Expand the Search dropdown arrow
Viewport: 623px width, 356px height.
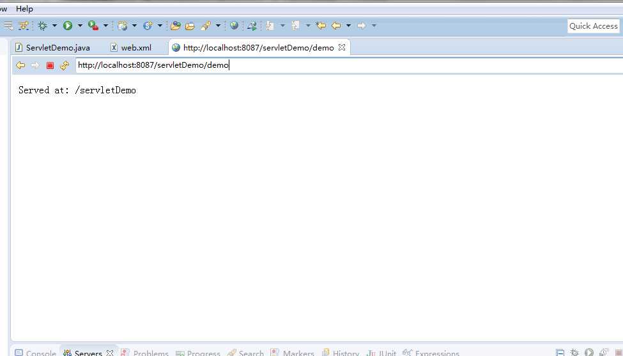(218, 26)
